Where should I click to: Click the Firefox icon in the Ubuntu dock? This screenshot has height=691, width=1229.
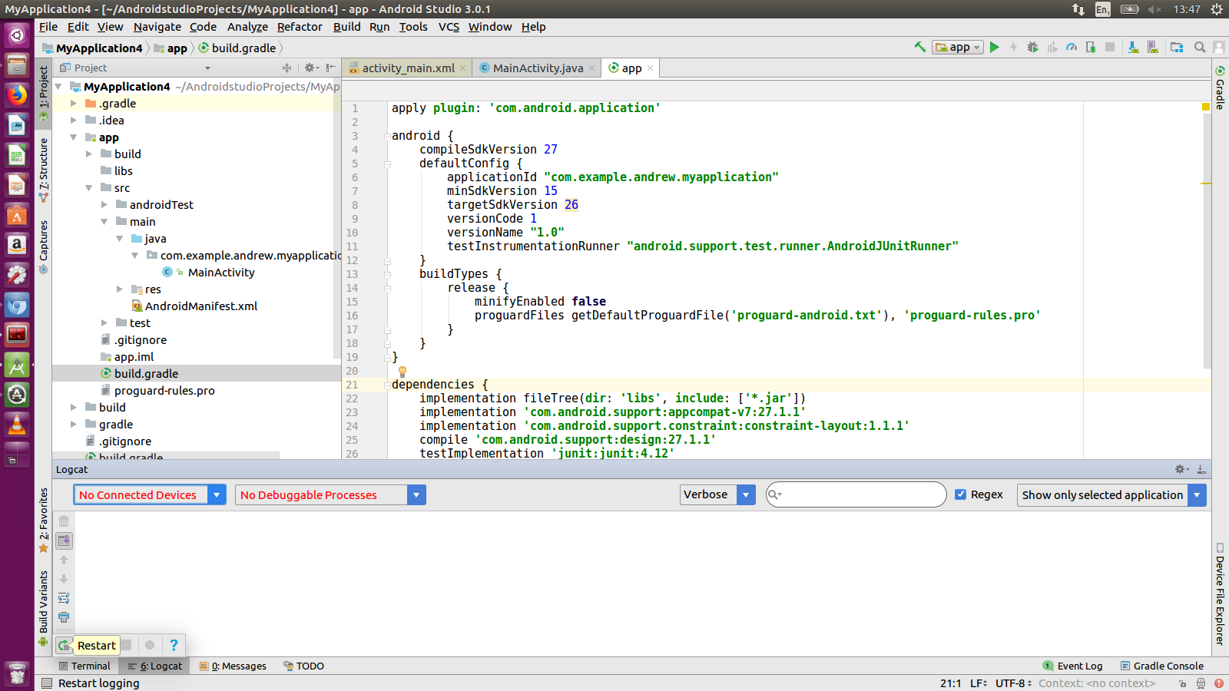click(x=17, y=95)
